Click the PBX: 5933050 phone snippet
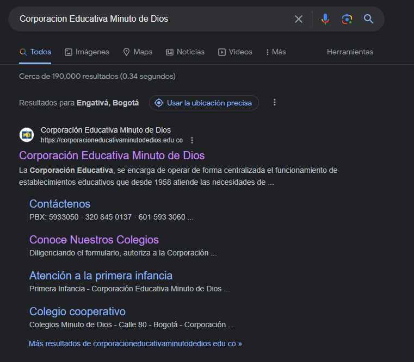The height and width of the screenshot is (362, 414). [x=111, y=217]
